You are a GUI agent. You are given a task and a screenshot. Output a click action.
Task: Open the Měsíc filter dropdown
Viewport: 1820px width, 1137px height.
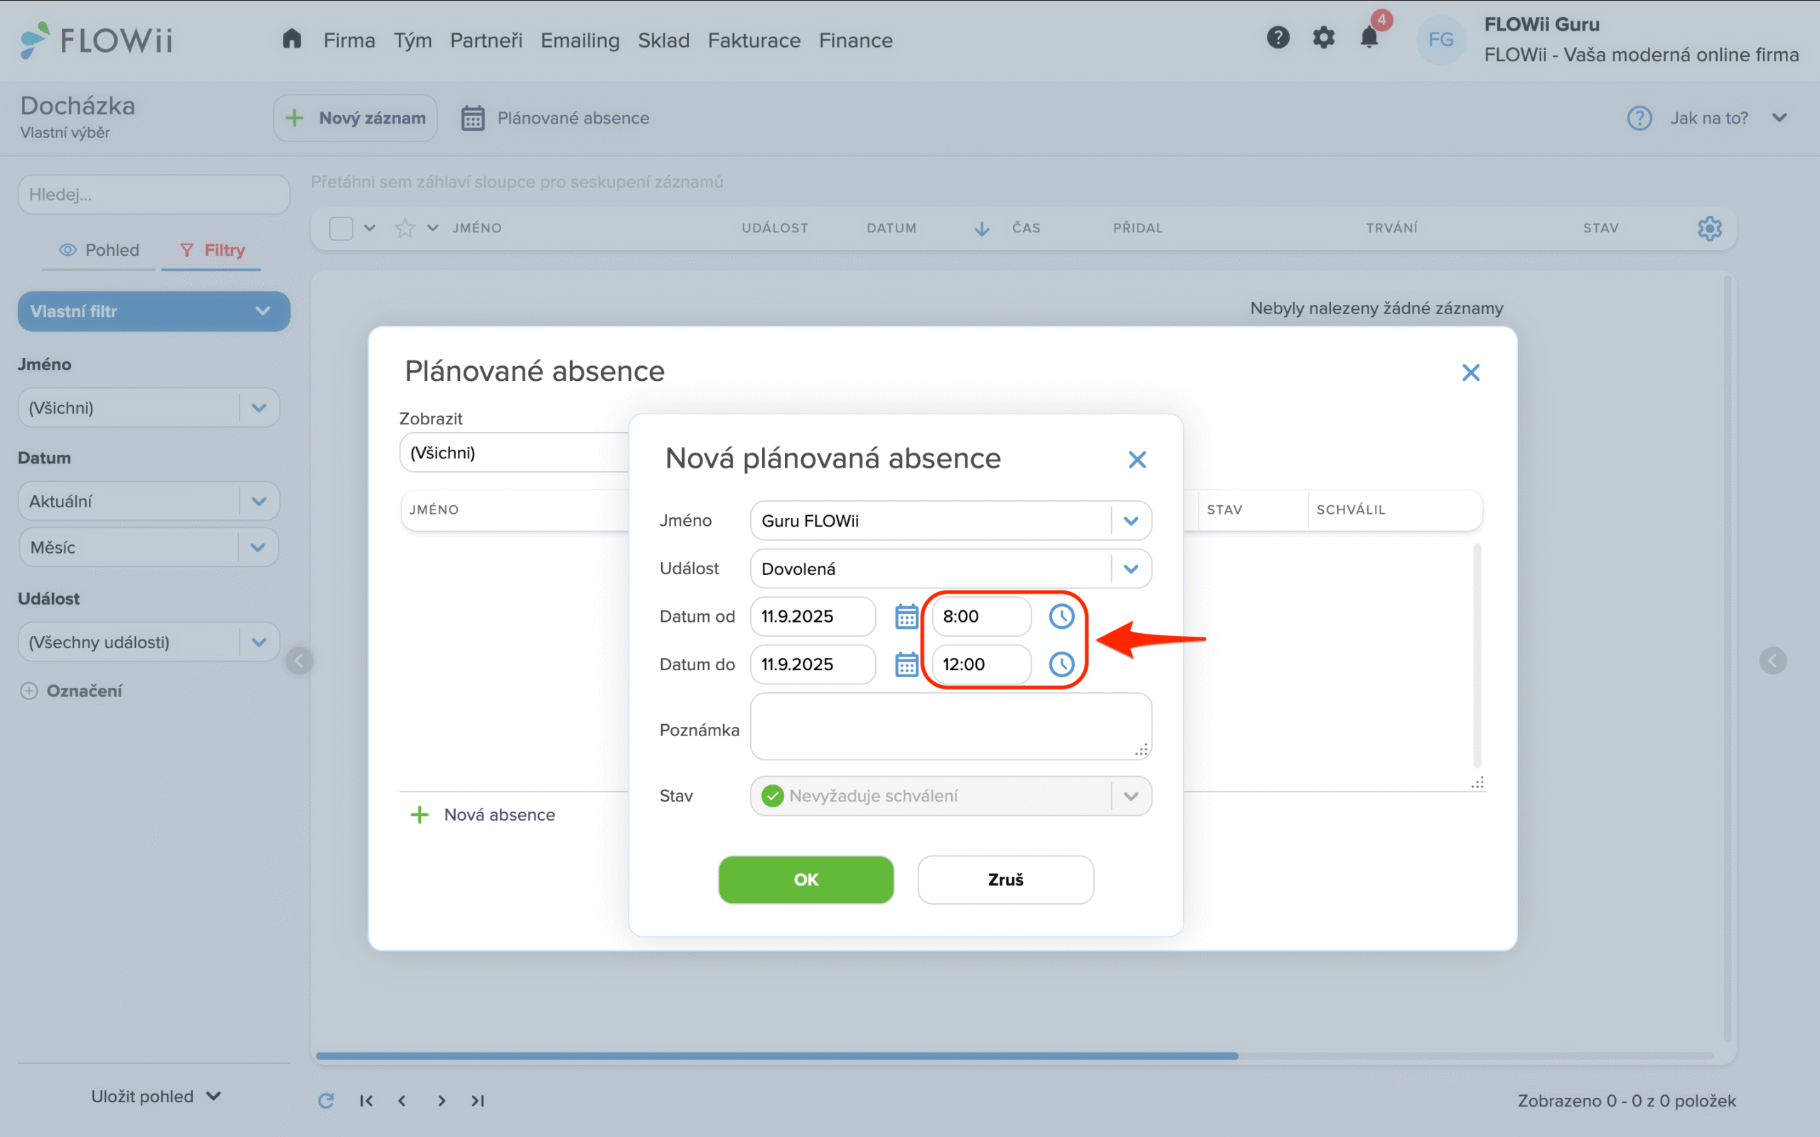click(x=258, y=547)
